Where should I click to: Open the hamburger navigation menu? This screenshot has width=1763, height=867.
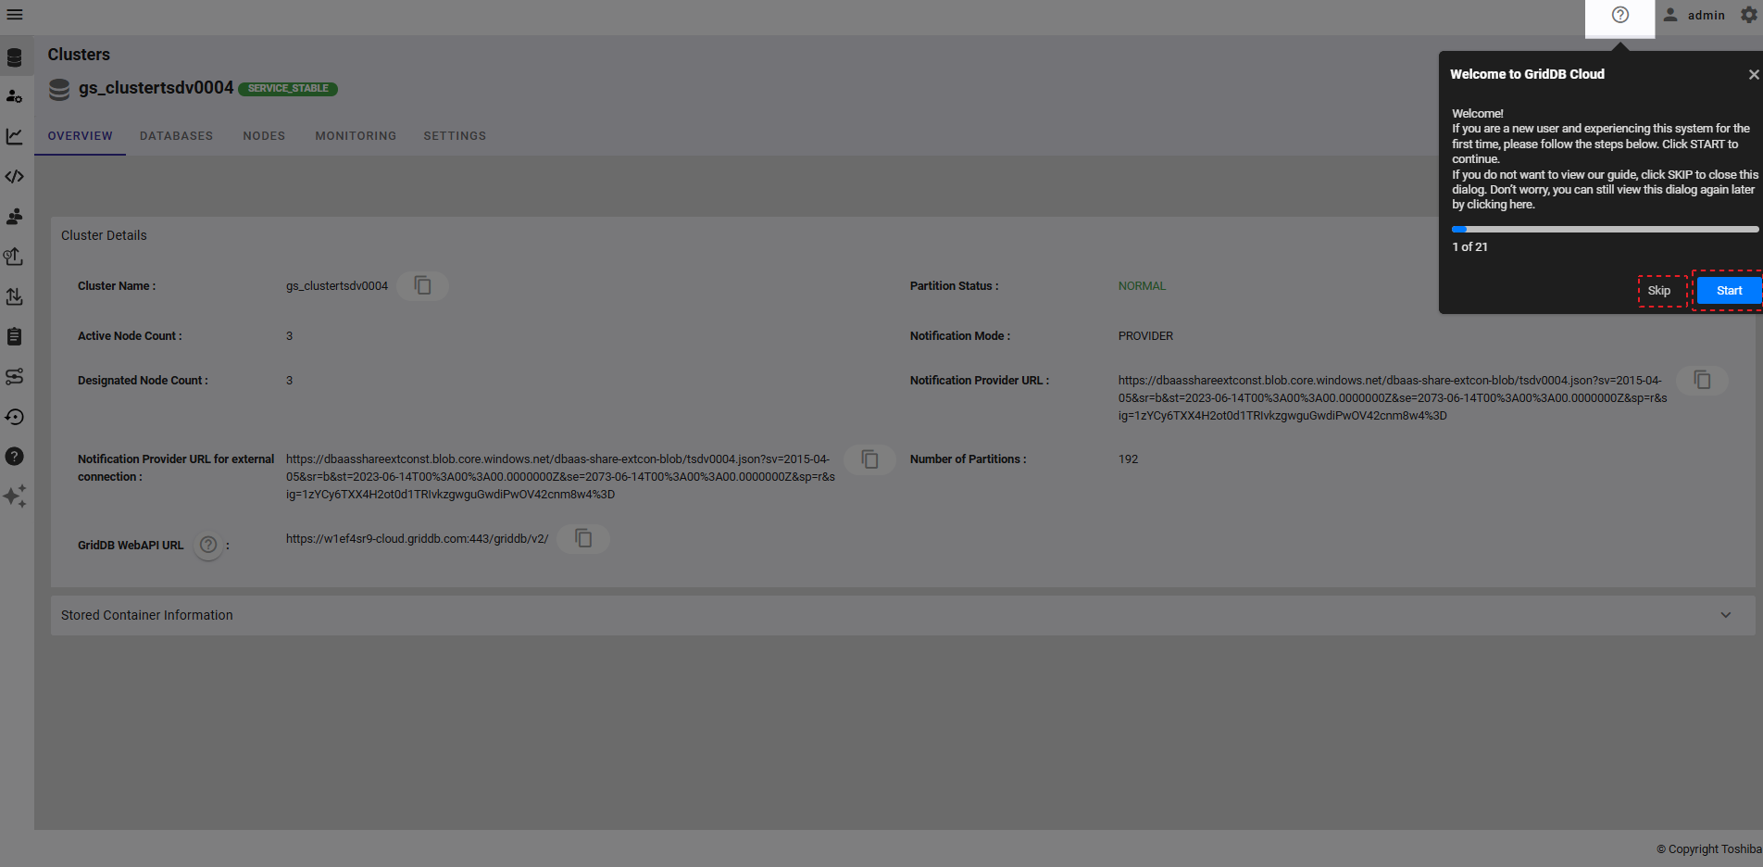click(15, 15)
